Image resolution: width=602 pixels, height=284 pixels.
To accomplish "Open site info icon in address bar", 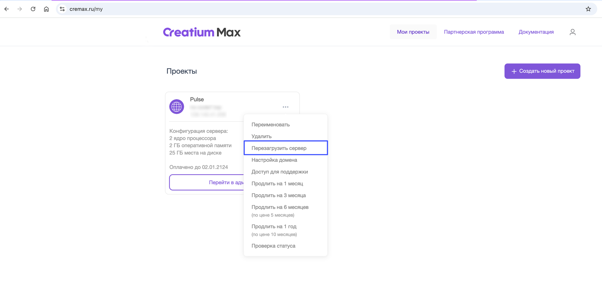I will click(x=62, y=9).
